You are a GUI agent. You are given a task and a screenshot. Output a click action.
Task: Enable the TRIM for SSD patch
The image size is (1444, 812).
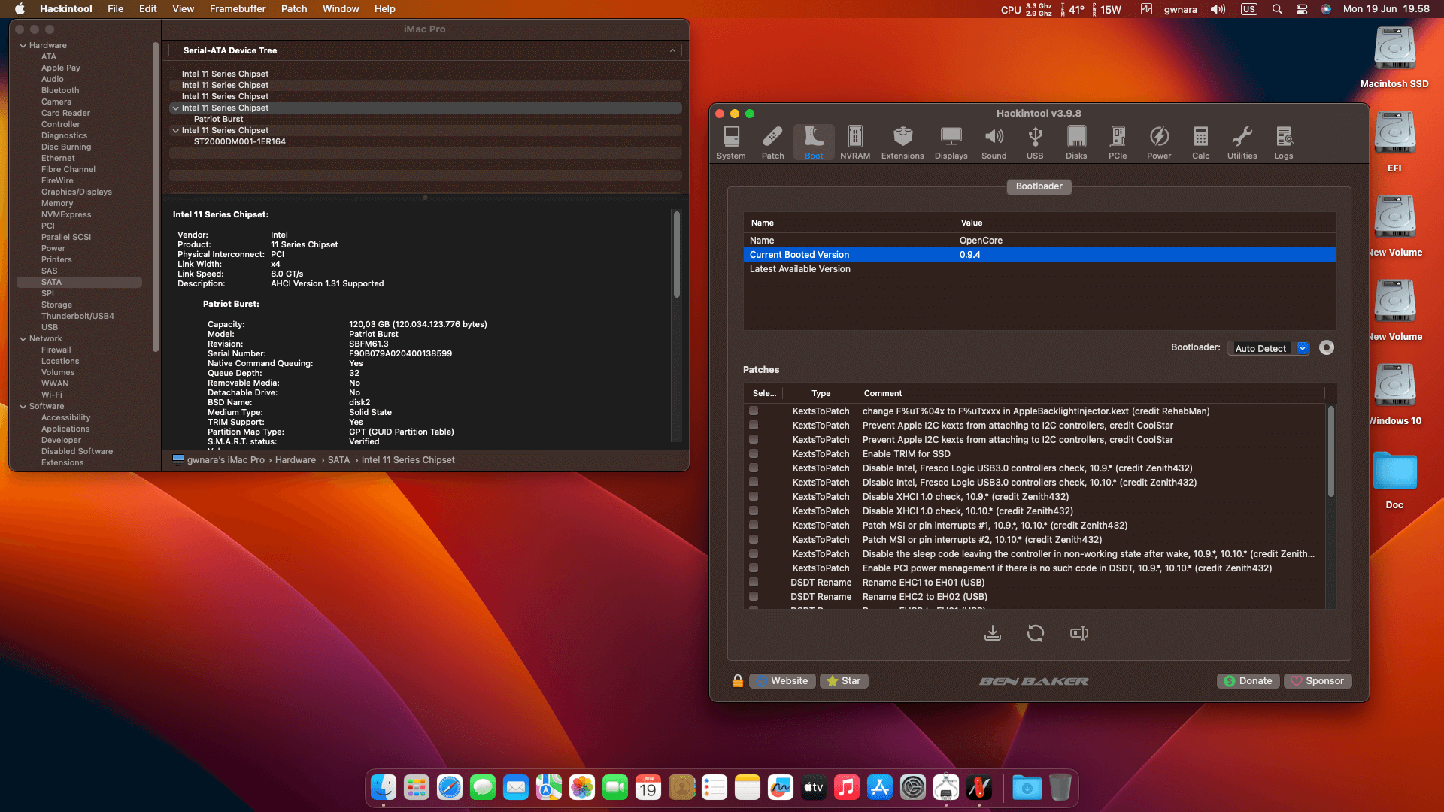point(754,453)
